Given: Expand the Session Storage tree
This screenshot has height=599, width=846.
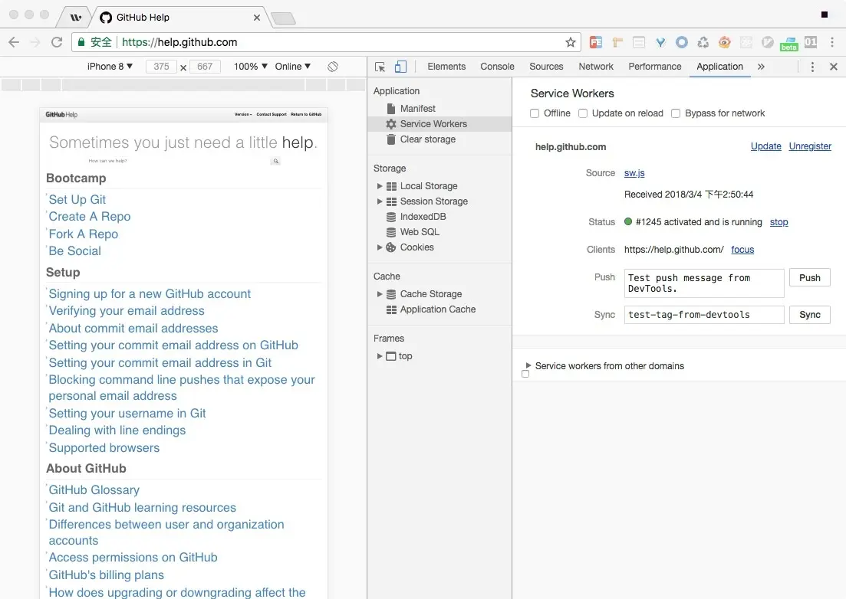Looking at the screenshot, I should [x=380, y=201].
